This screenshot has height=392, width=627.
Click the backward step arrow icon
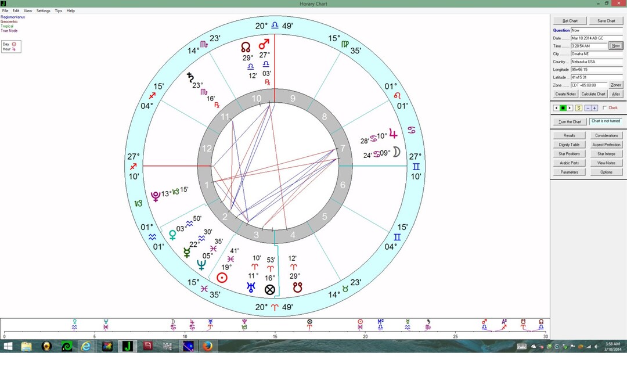click(557, 107)
